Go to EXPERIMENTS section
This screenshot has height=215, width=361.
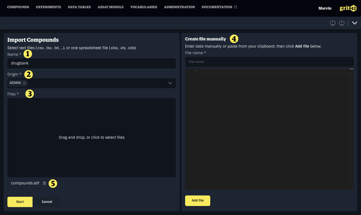click(x=48, y=7)
